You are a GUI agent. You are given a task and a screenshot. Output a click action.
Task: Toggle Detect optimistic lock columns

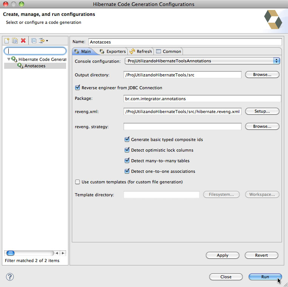point(127,150)
